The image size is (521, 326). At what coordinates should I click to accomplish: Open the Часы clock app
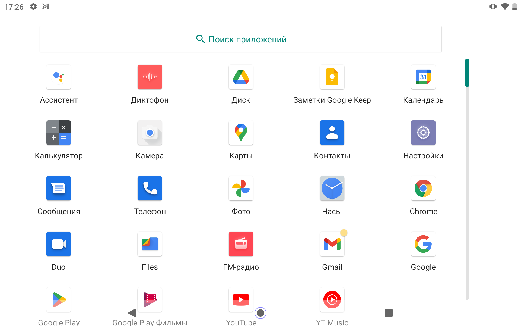(x=332, y=189)
